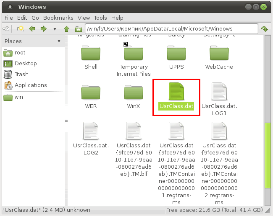273x216 pixels.
Task: Select the Shell folder icon
Action: click(91, 53)
